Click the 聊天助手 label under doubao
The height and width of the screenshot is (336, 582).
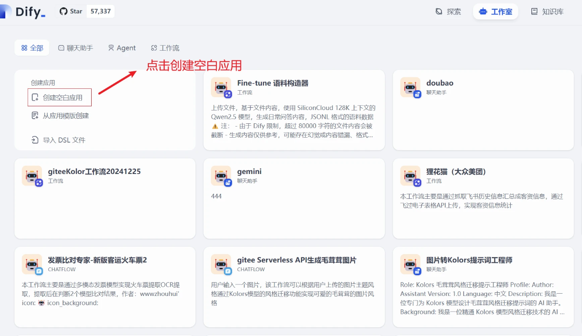click(x=436, y=93)
